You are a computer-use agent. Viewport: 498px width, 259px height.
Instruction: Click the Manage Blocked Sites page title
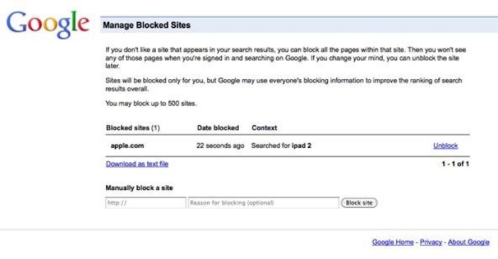point(147,25)
